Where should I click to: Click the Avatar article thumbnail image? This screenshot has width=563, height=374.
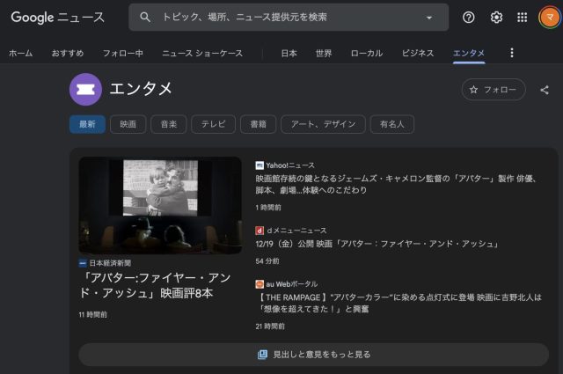(x=159, y=205)
